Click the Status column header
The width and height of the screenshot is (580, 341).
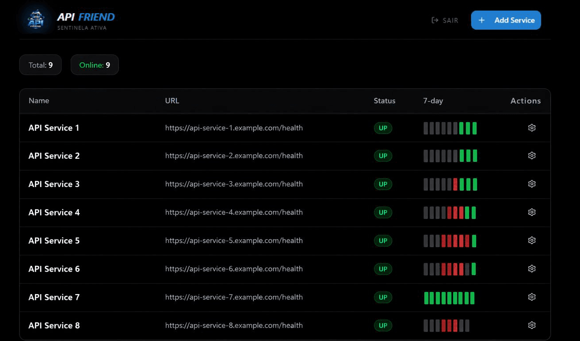coord(384,100)
